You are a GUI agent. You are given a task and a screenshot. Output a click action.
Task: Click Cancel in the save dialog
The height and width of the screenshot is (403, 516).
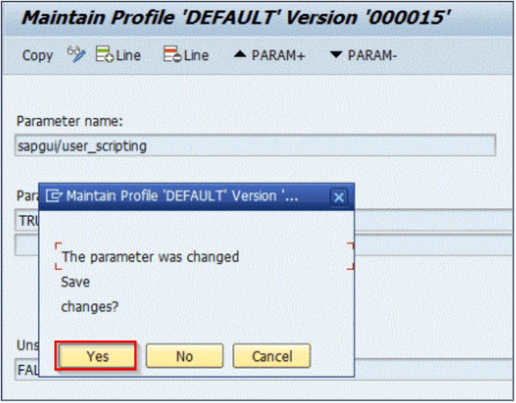coord(271,356)
